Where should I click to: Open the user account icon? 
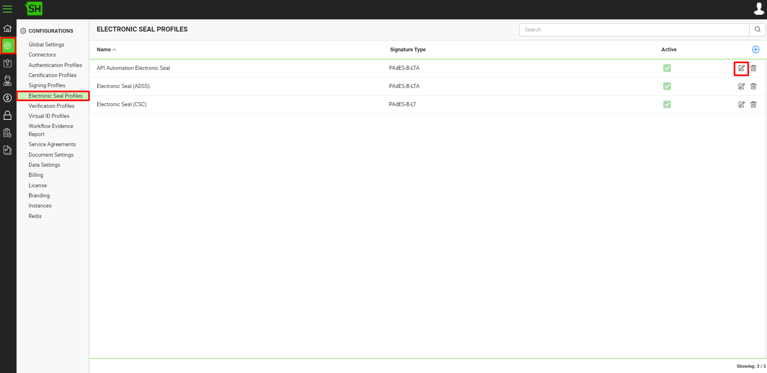[759, 8]
